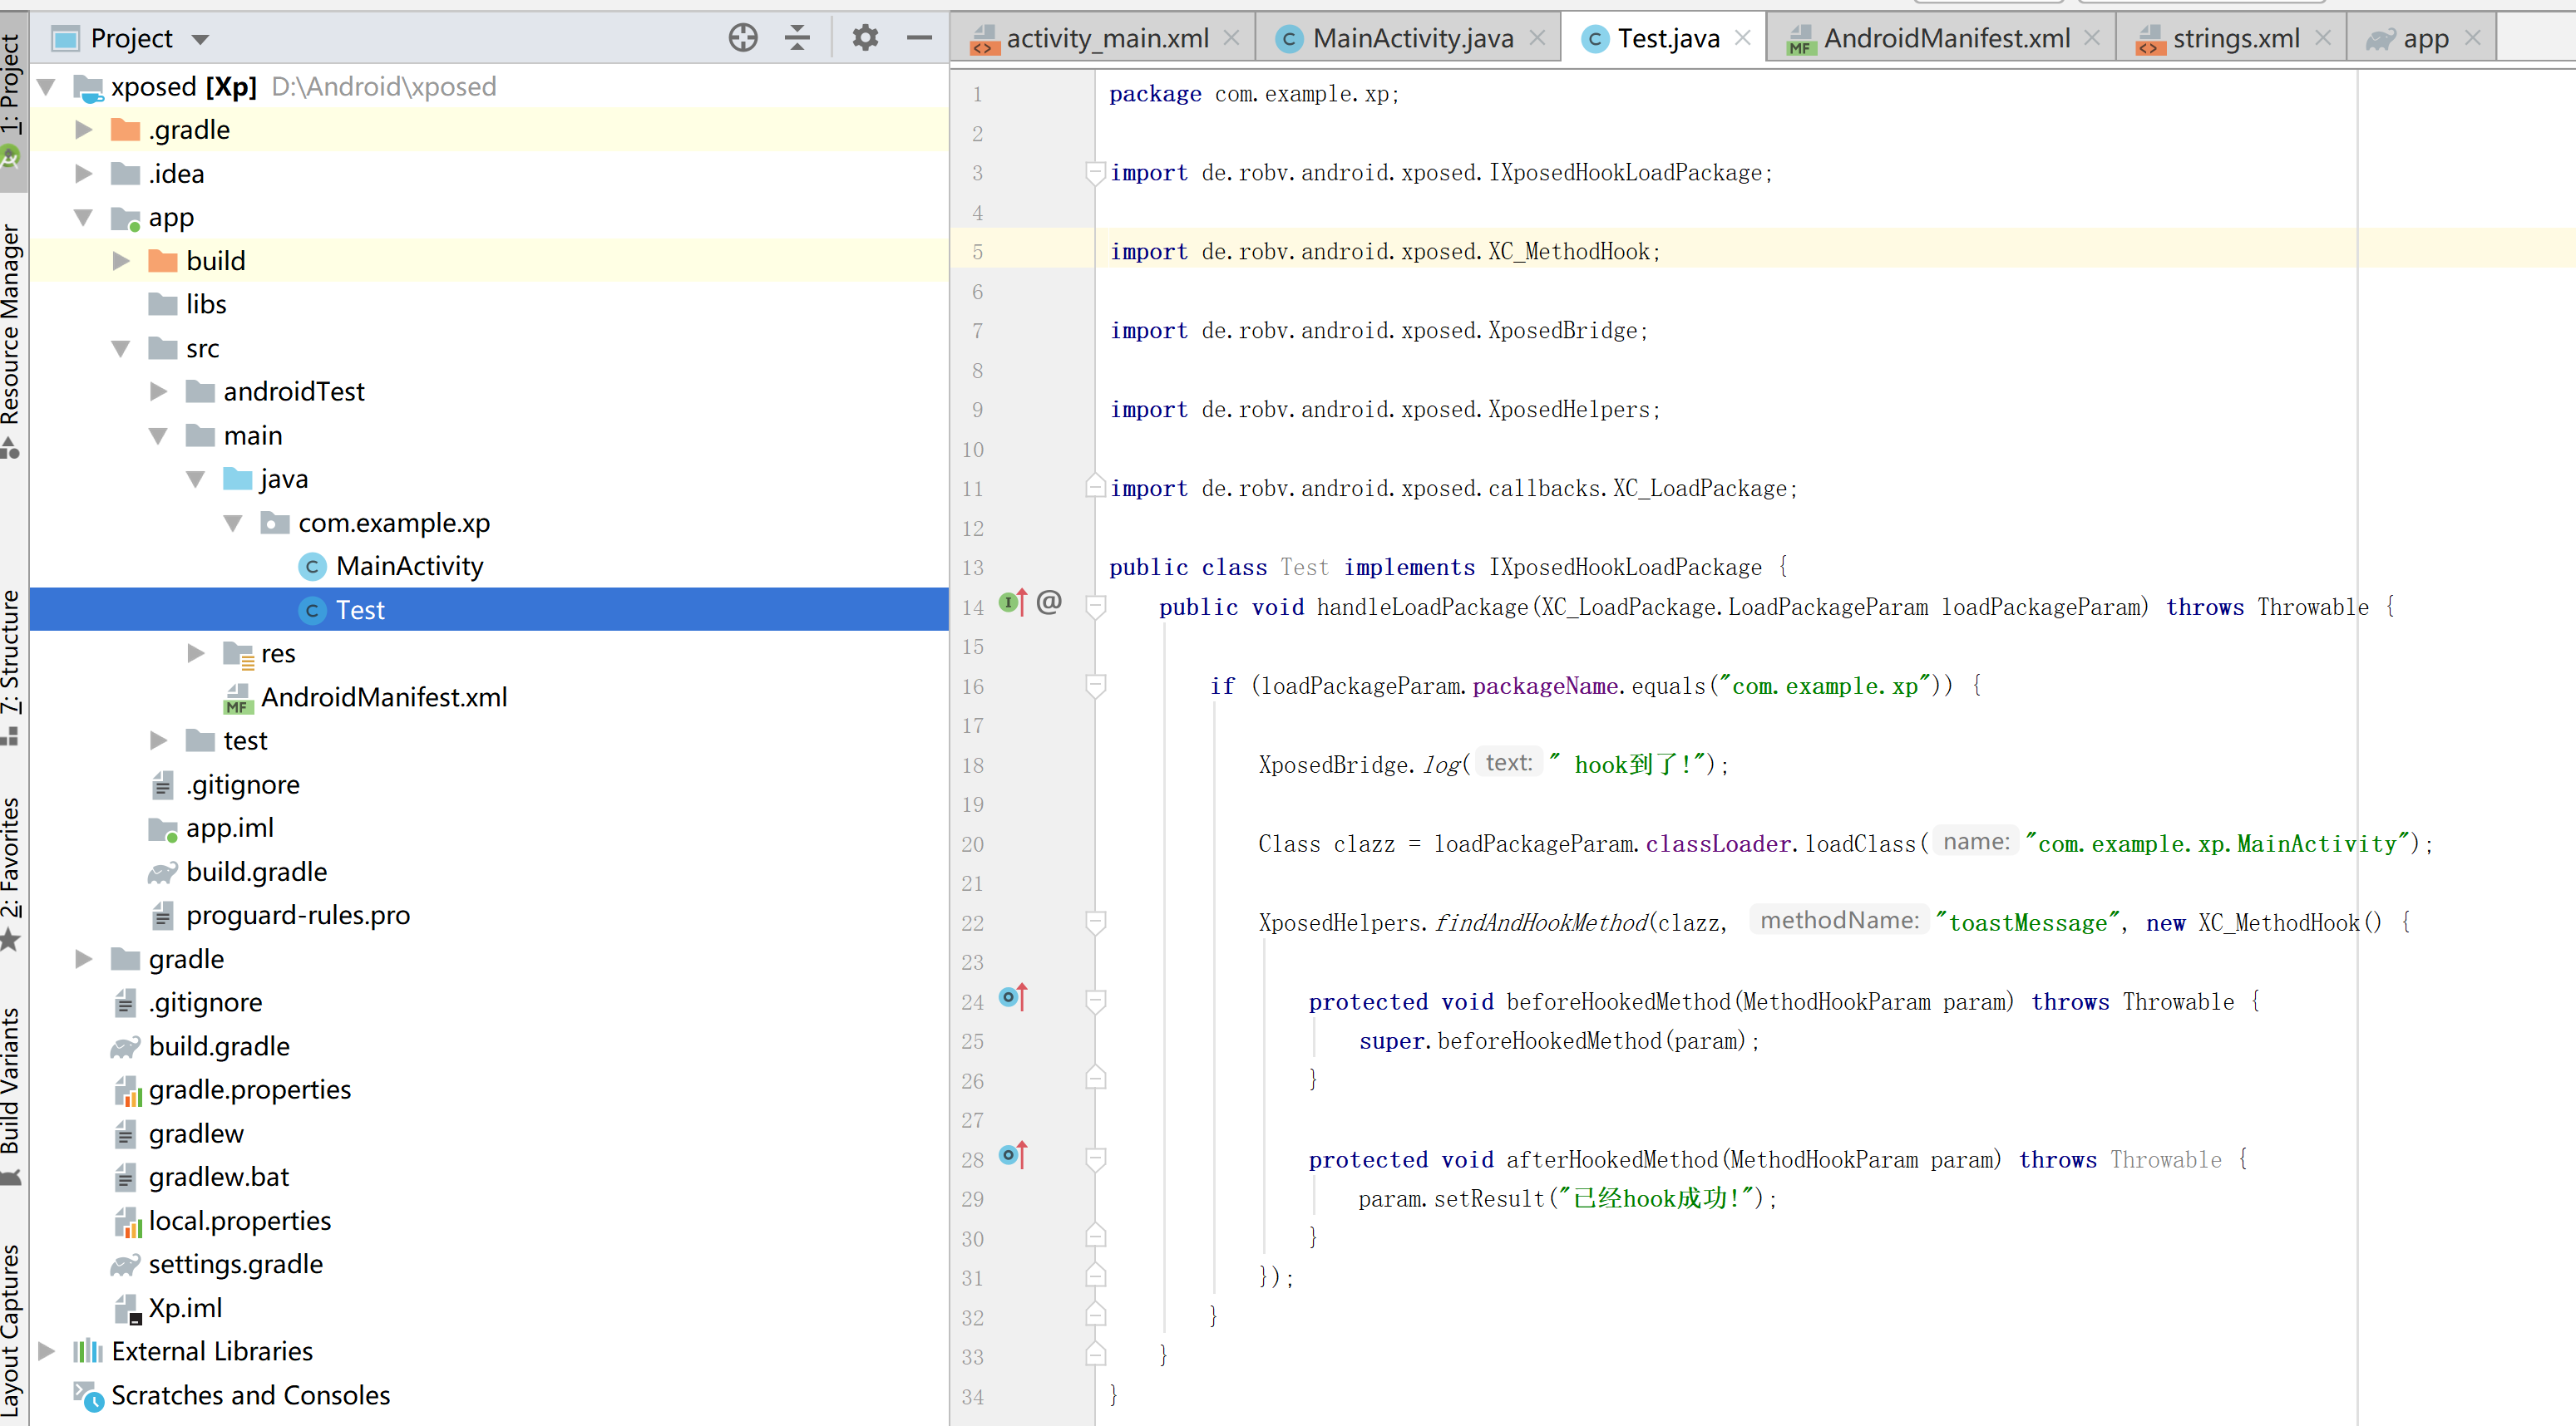Click the @ annotation gutter icon
The height and width of the screenshot is (1426, 2576).
point(1049,602)
